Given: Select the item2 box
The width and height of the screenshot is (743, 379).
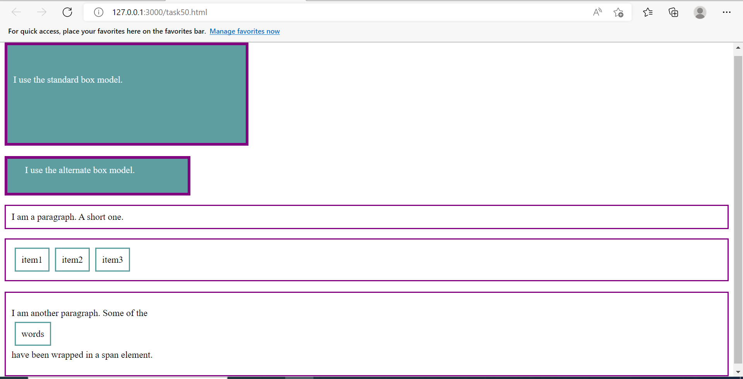Looking at the screenshot, I should (72, 259).
